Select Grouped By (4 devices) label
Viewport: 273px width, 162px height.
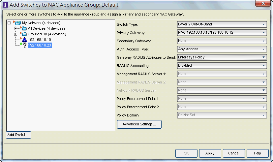coord(47,34)
